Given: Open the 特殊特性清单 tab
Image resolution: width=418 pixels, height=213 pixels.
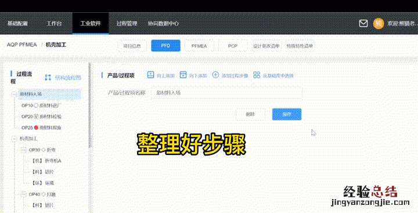Looking at the screenshot, I should 300,46.
